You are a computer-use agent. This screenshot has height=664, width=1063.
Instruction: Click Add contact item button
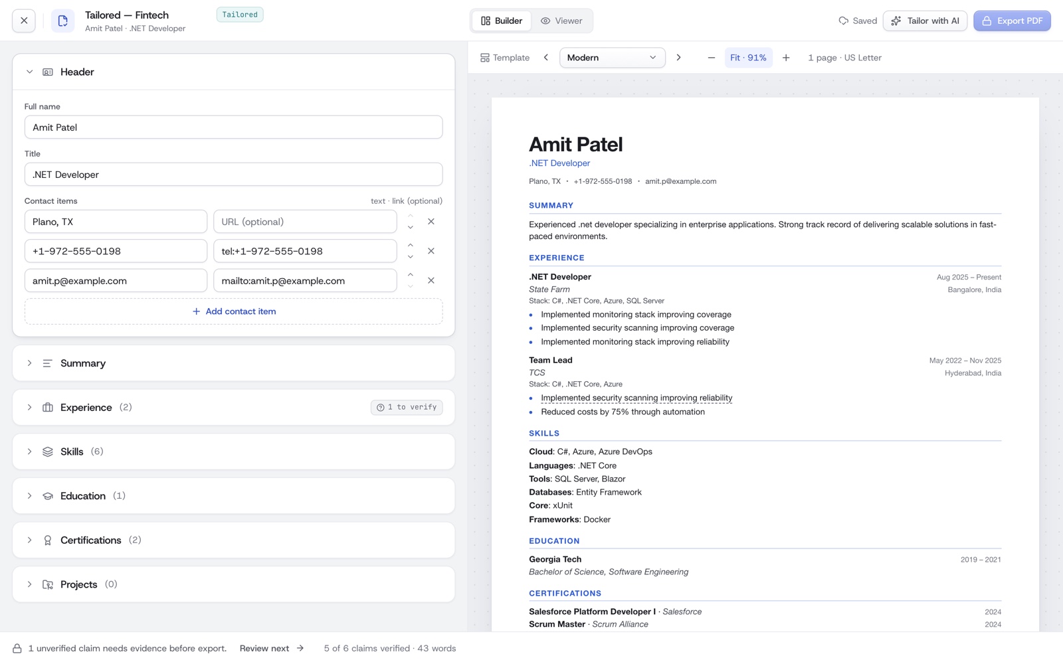coord(234,311)
